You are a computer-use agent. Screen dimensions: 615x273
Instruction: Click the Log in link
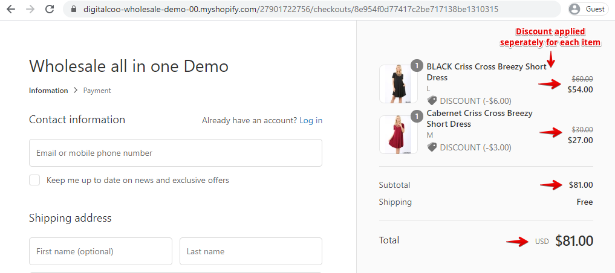point(311,121)
